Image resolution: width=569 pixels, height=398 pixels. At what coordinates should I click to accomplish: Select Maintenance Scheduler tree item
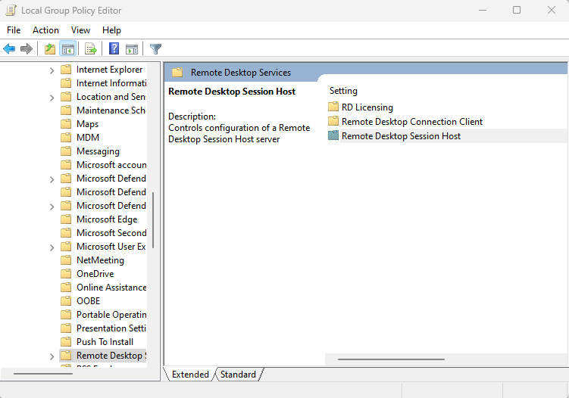tap(111, 110)
